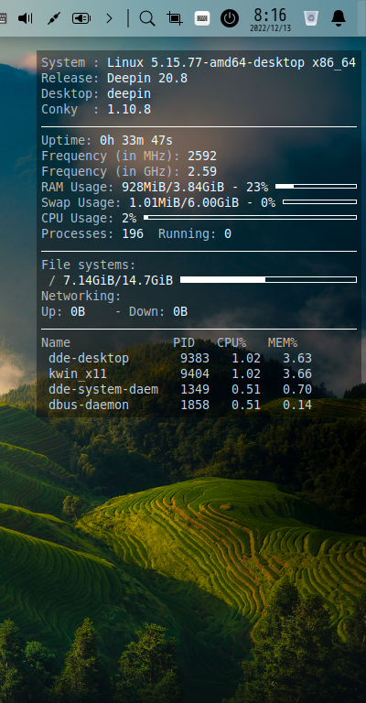Click the partially visible keyboard layout icon
Viewport: 366px width, 703px height.
tap(3, 18)
